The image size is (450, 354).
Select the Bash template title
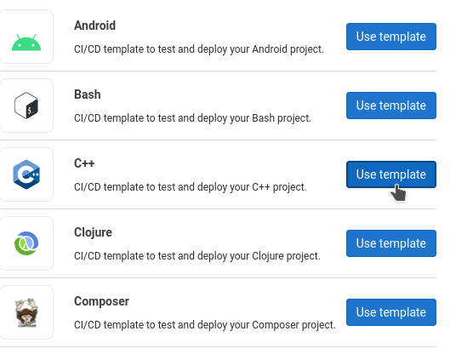click(x=88, y=94)
